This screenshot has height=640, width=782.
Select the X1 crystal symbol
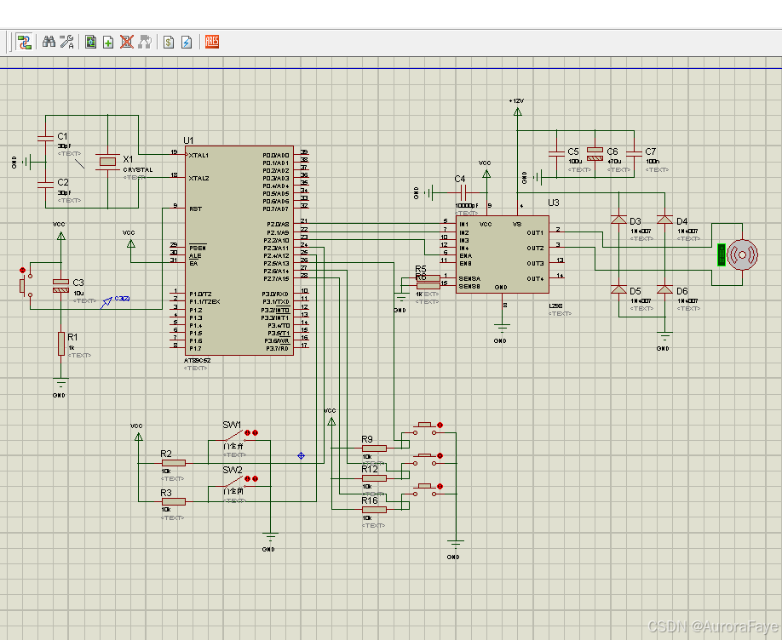pos(107,162)
